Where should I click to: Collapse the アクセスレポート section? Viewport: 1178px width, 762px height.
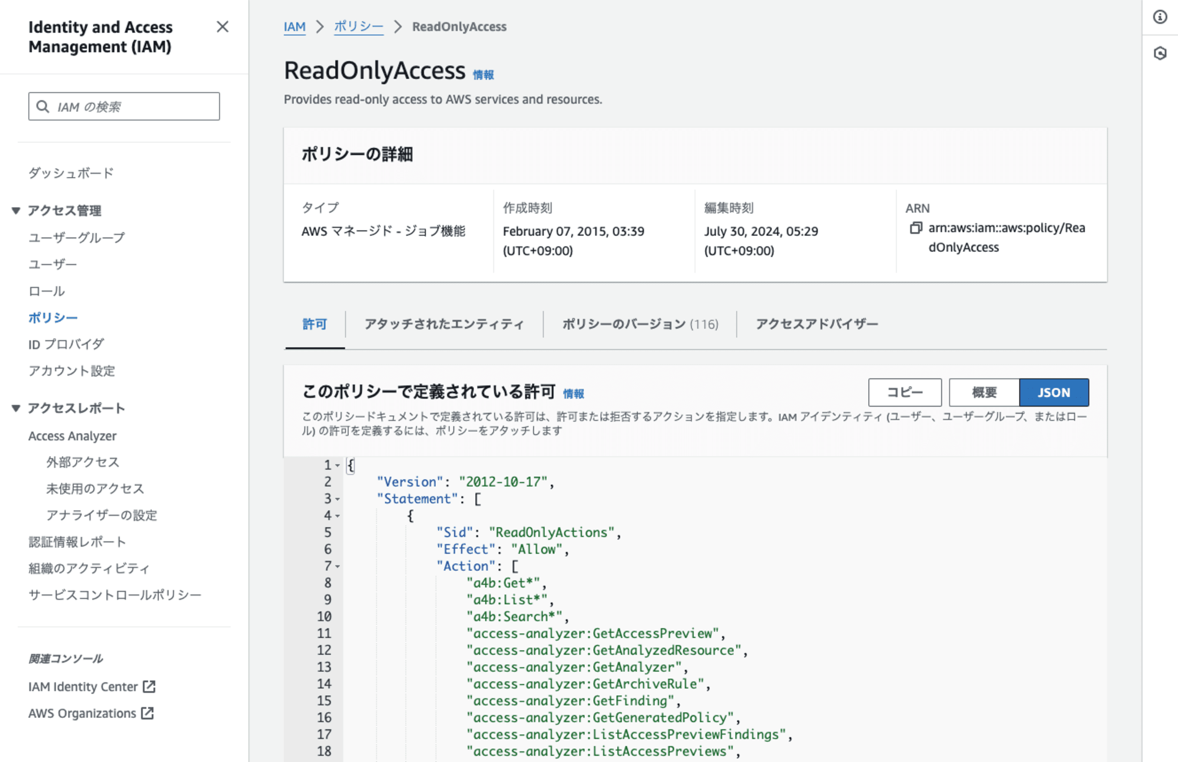tap(16, 408)
